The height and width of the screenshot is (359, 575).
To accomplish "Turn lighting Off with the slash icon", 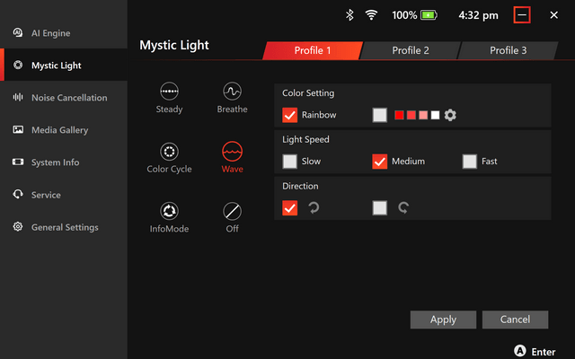I will tap(232, 211).
